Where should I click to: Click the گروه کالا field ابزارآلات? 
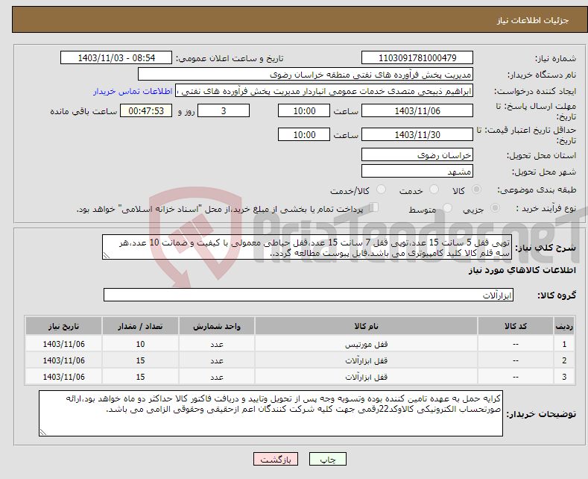[x=309, y=295]
